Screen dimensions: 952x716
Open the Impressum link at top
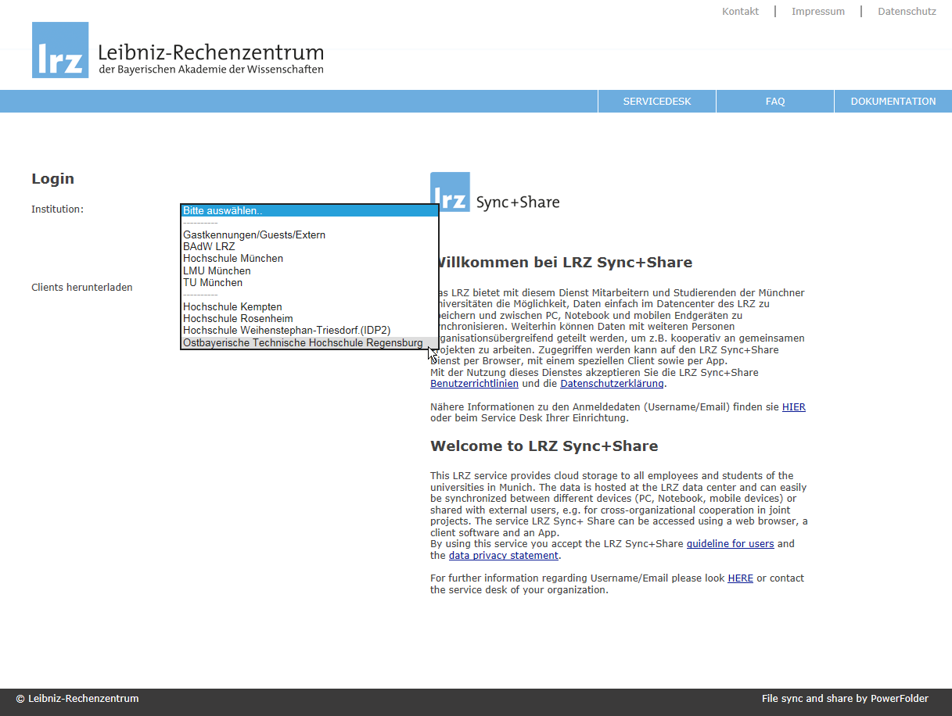[818, 12]
